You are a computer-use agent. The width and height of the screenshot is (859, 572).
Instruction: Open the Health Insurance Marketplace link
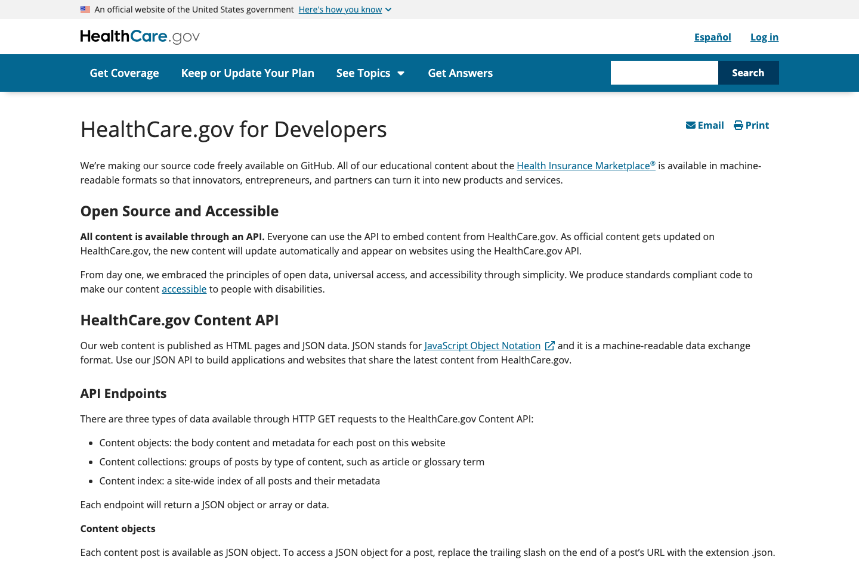click(x=585, y=166)
